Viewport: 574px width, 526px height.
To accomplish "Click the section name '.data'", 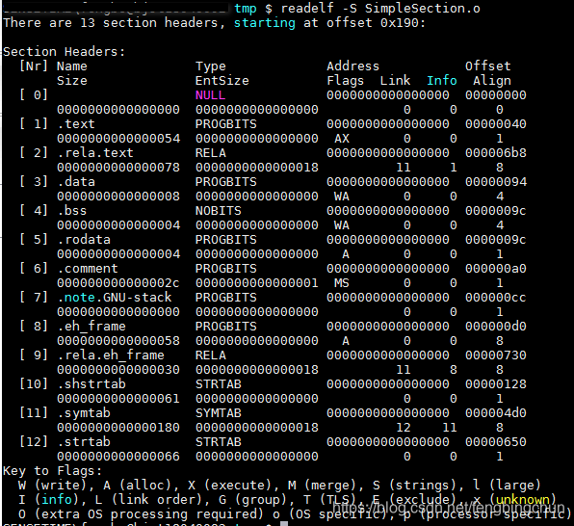I will coord(76,182).
